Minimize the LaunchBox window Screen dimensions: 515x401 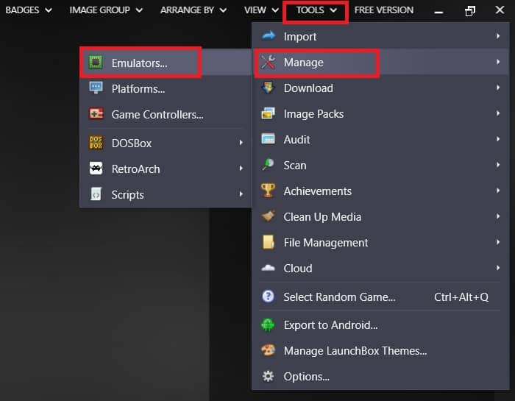[x=438, y=13]
